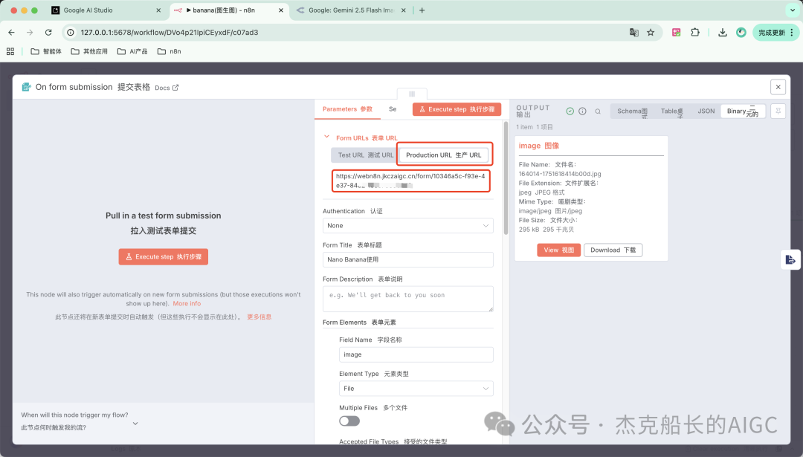This screenshot has width=803, height=457.
Task: View the image binary file
Action: pyautogui.click(x=558, y=250)
